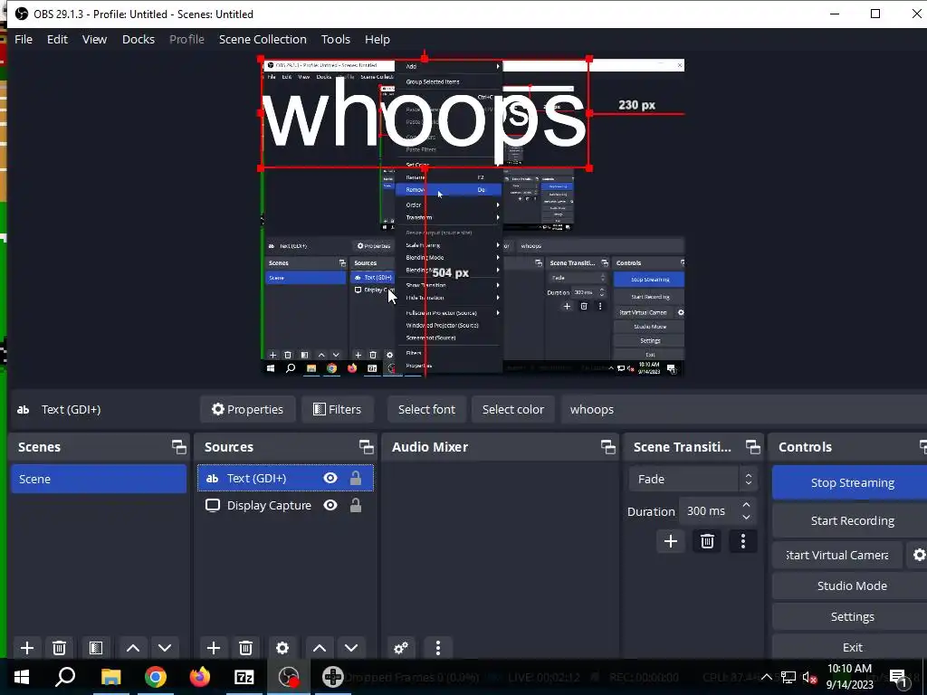Move source up with arrow icon
The width and height of the screenshot is (927, 695).
(320, 648)
